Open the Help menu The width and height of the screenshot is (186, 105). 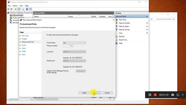(x=27, y=6)
